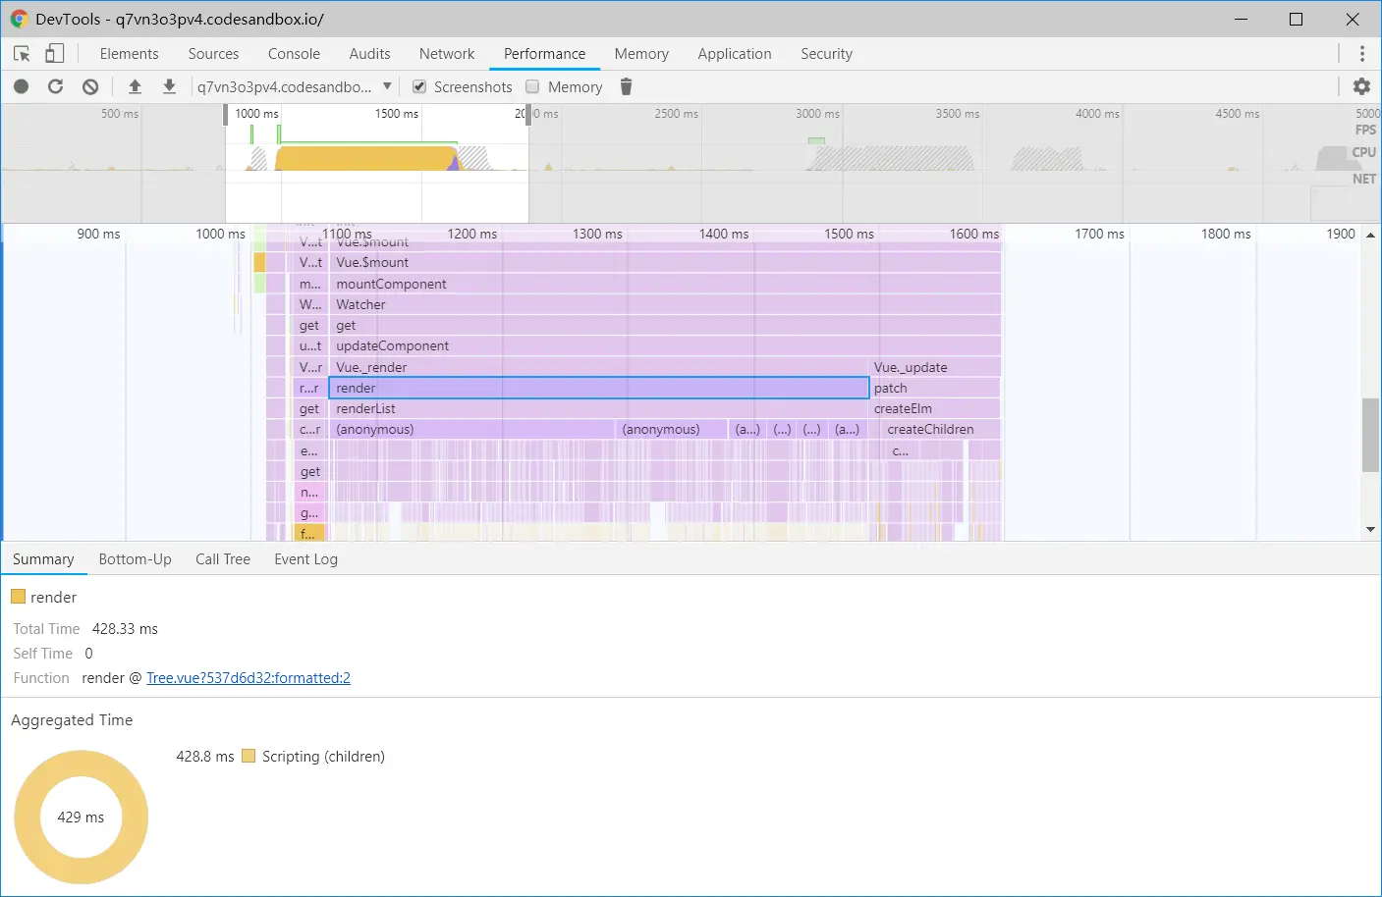Uncheck the Screenshots checkbox

click(419, 86)
